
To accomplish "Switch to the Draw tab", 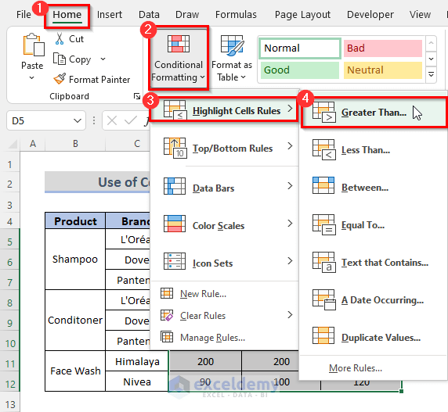I will pos(187,15).
